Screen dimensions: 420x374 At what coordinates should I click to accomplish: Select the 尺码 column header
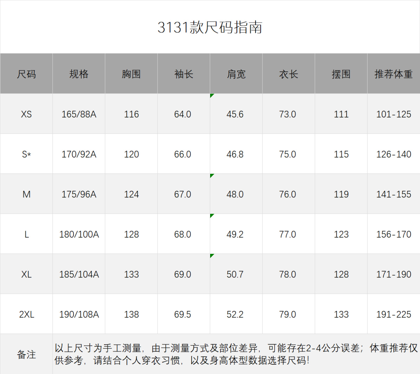point(26,74)
